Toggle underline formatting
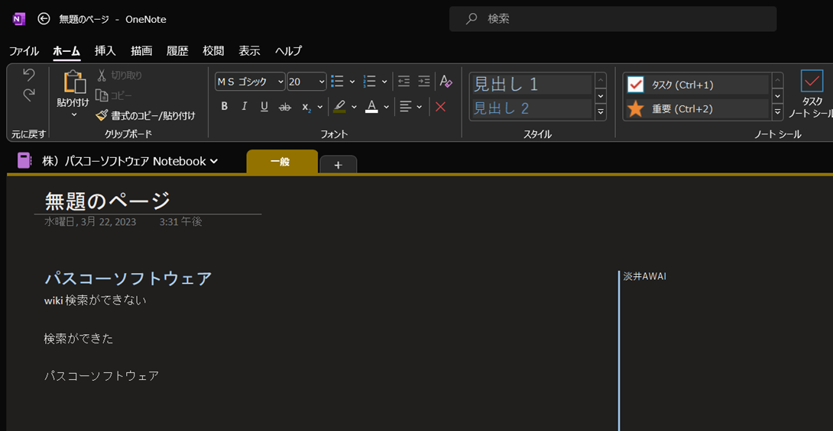This screenshot has height=431, width=833. coord(264,107)
